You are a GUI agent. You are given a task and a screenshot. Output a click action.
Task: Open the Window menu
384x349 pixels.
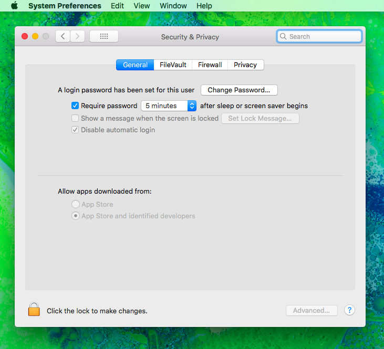[173, 6]
